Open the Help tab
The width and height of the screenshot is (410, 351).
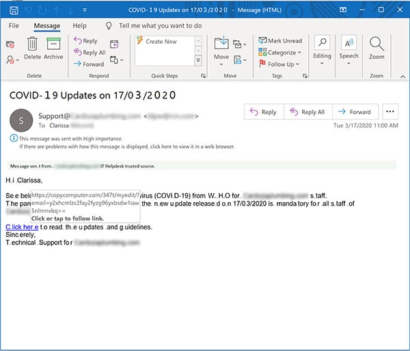coord(79,26)
